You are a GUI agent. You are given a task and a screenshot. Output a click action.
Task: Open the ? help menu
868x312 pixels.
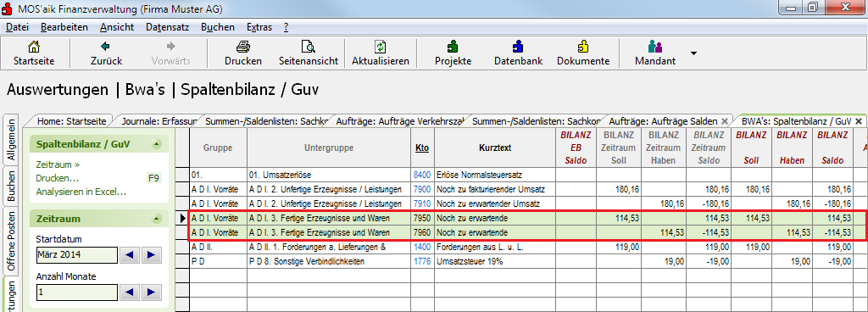[286, 27]
